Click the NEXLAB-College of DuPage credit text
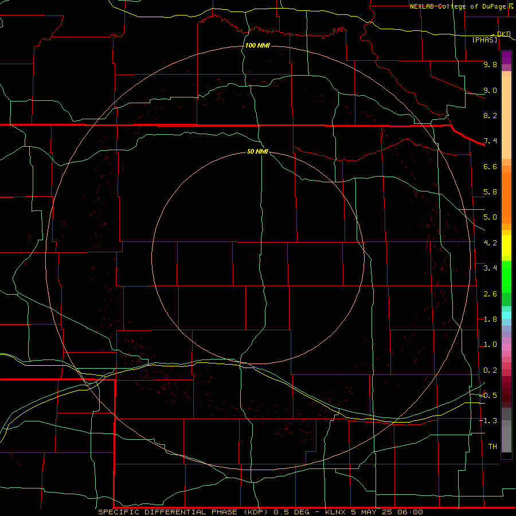516x516 pixels. [x=458, y=6]
